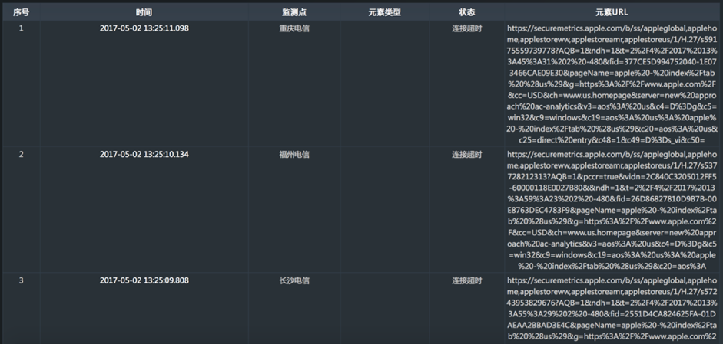Click the 元素URL column header
The height and width of the screenshot is (344, 723).
pos(612,12)
